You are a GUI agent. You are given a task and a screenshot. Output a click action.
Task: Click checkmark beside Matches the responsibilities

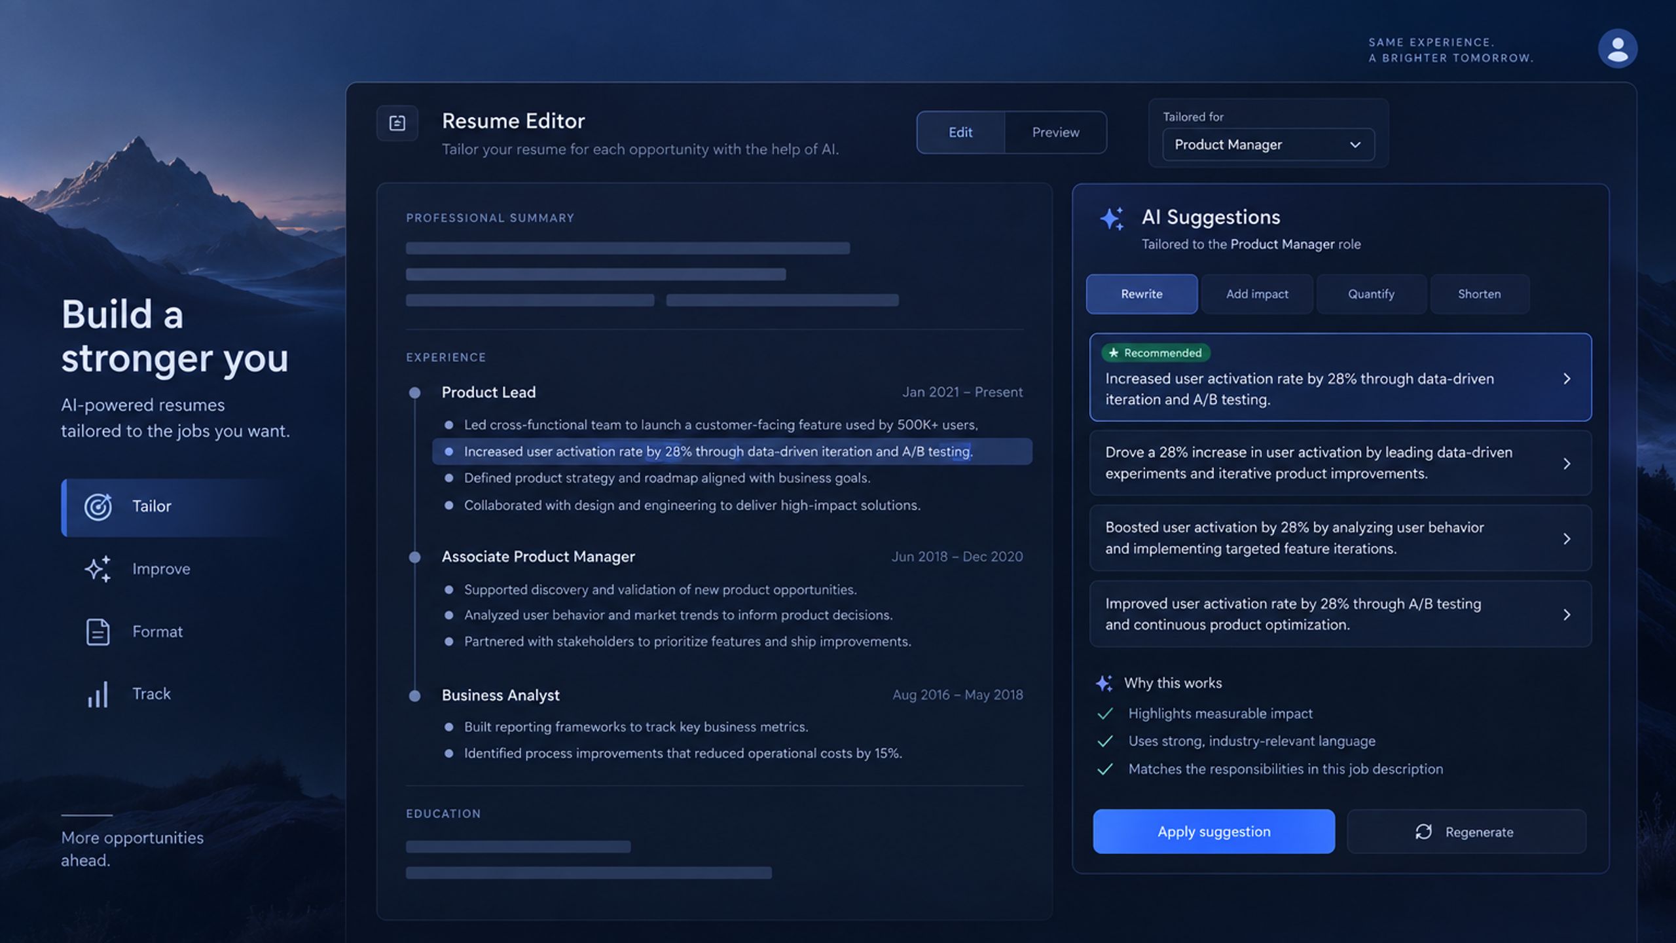1105,769
